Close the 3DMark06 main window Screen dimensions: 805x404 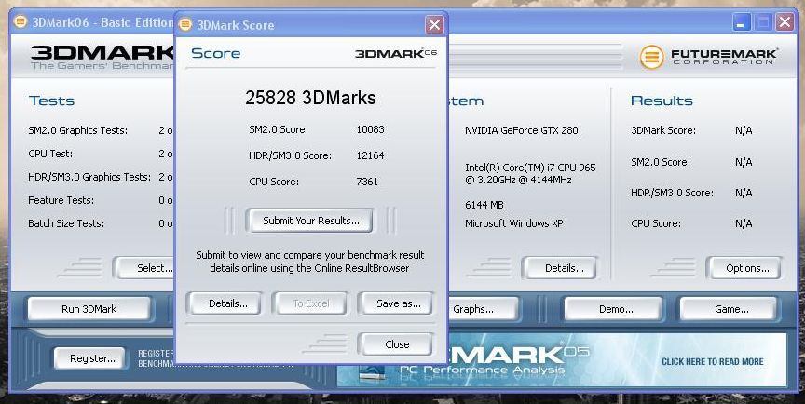tap(785, 22)
